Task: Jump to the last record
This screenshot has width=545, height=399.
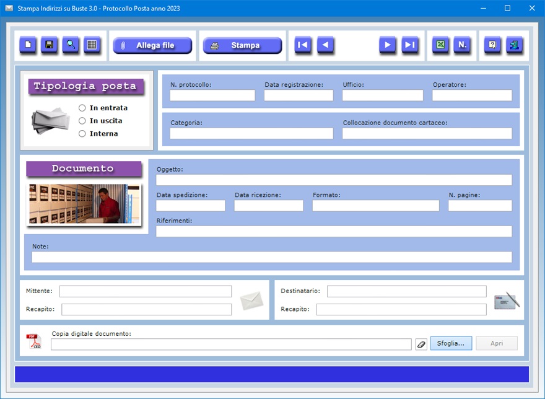Action: (410, 45)
